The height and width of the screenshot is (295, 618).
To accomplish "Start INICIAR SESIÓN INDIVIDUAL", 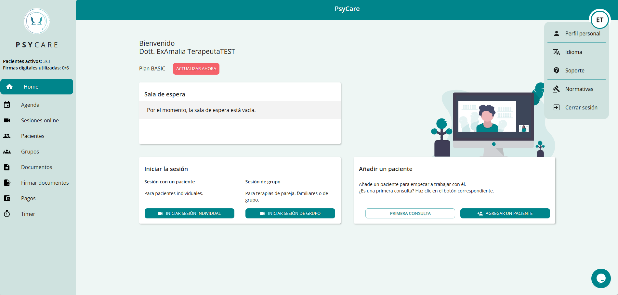I will pyautogui.click(x=190, y=213).
